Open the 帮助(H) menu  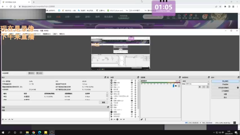point(62,34)
